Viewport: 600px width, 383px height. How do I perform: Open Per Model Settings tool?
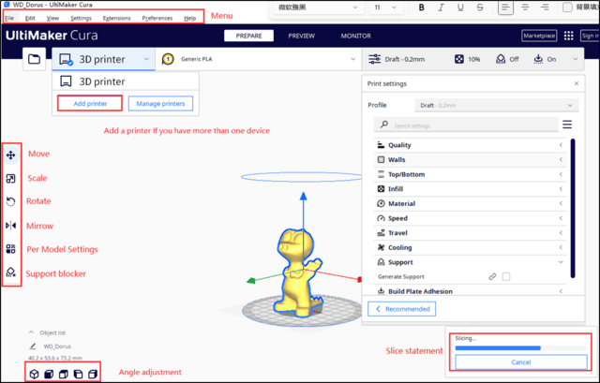point(11,249)
